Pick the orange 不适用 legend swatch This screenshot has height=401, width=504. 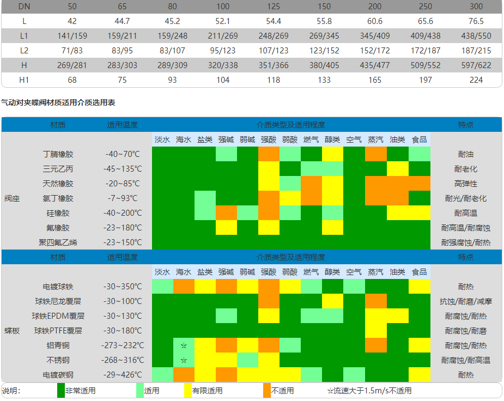267,391
